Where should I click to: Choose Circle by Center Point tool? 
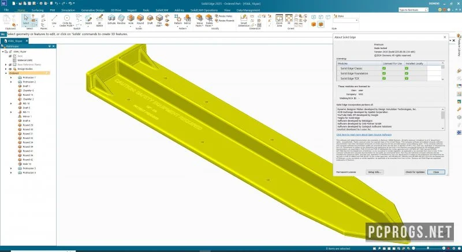tap(67, 21)
